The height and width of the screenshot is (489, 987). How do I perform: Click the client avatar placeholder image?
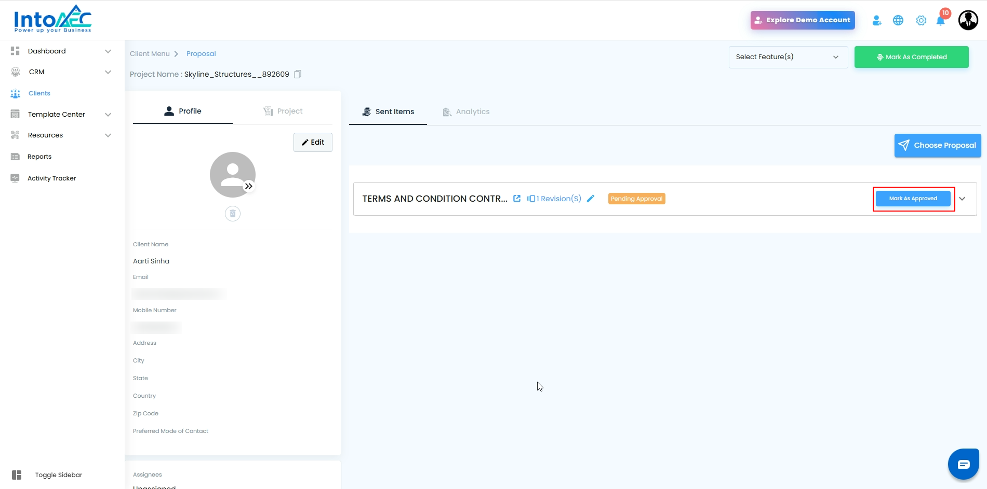click(x=233, y=175)
